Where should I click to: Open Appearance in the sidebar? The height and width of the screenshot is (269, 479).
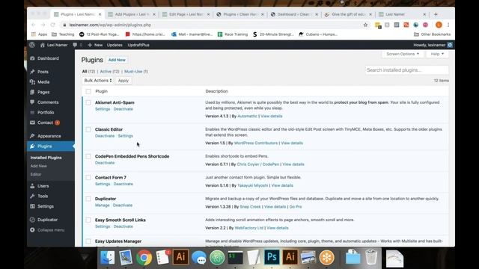click(49, 136)
